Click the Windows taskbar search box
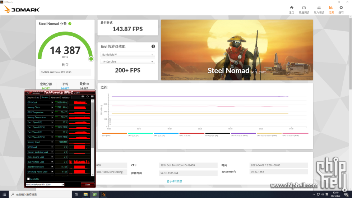 pyautogui.click(x=40, y=194)
